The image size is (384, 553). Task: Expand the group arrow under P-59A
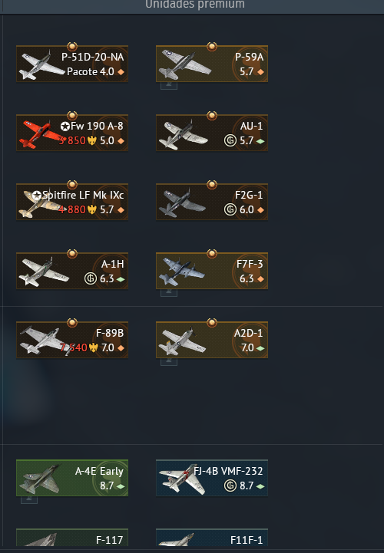[x=169, y=85]
